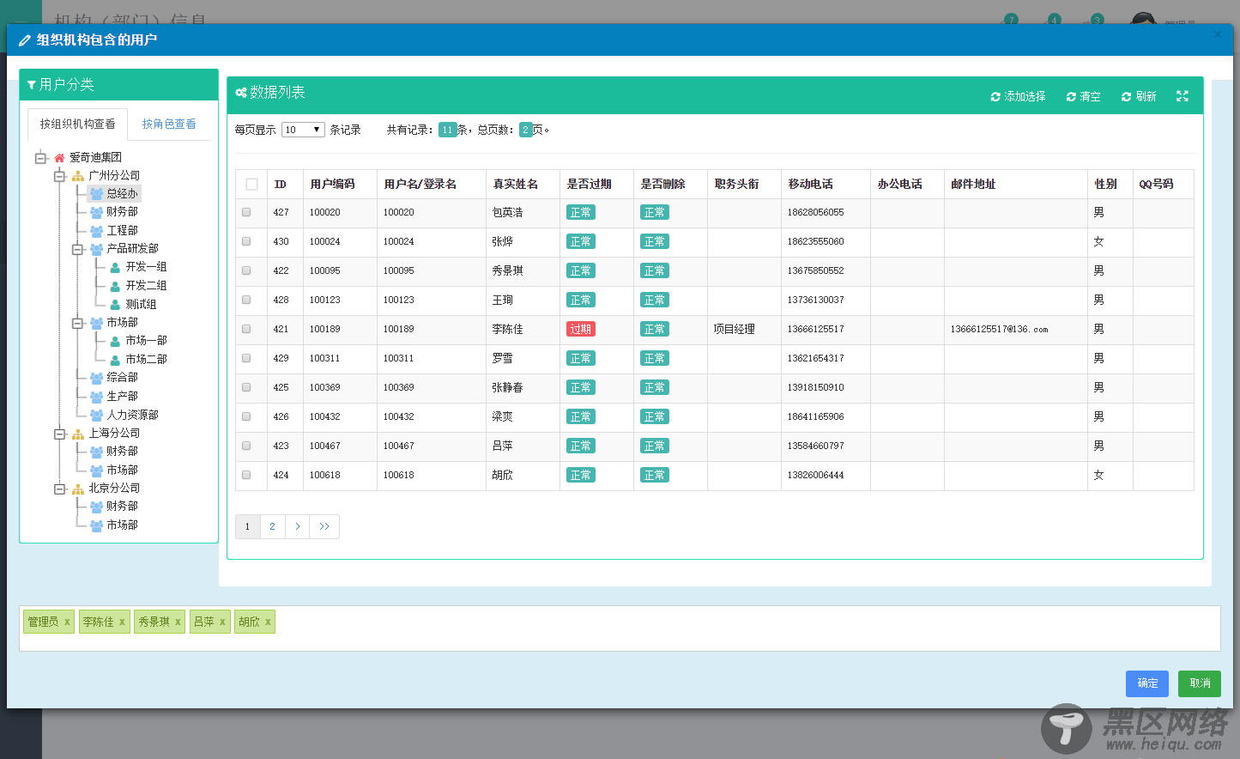Select 市场二部 in the organization tree

(x=146, y=360)
